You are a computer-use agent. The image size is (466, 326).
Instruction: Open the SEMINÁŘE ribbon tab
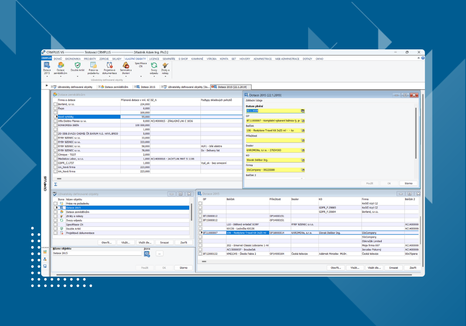coord(169,59)
